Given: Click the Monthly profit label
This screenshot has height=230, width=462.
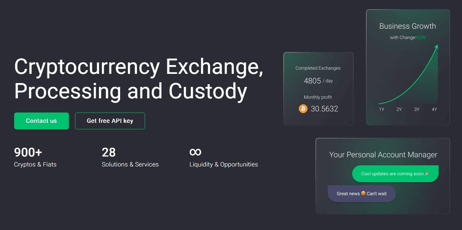Looking at the screenshot, I should [318, 97].
